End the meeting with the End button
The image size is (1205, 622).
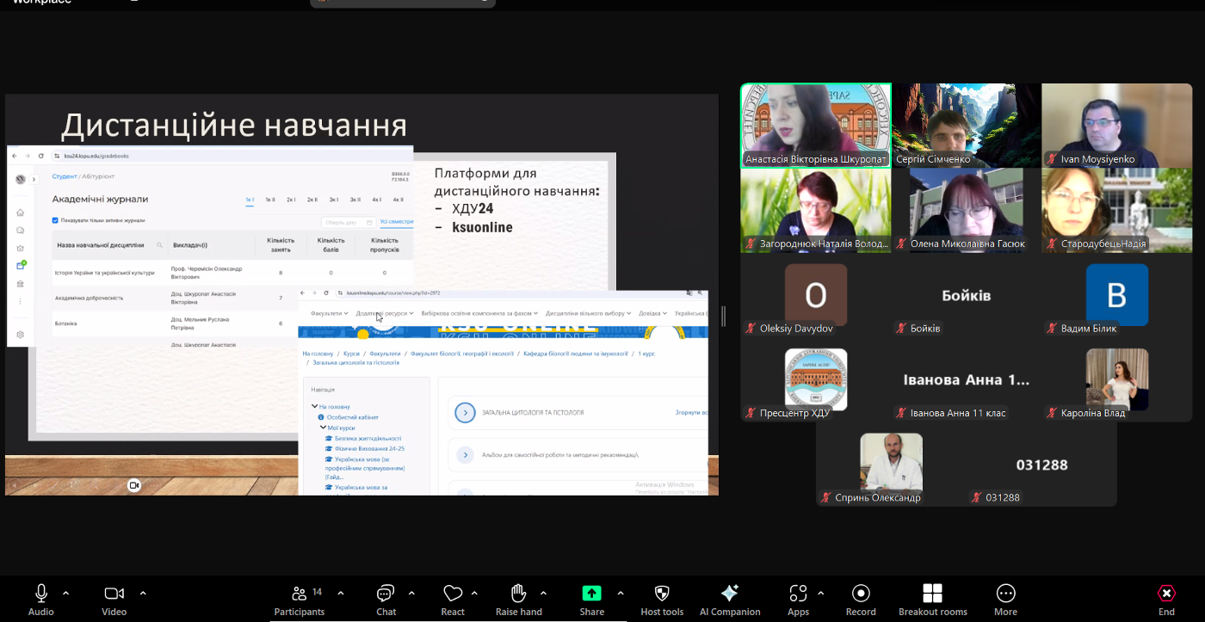point(1166,600)
